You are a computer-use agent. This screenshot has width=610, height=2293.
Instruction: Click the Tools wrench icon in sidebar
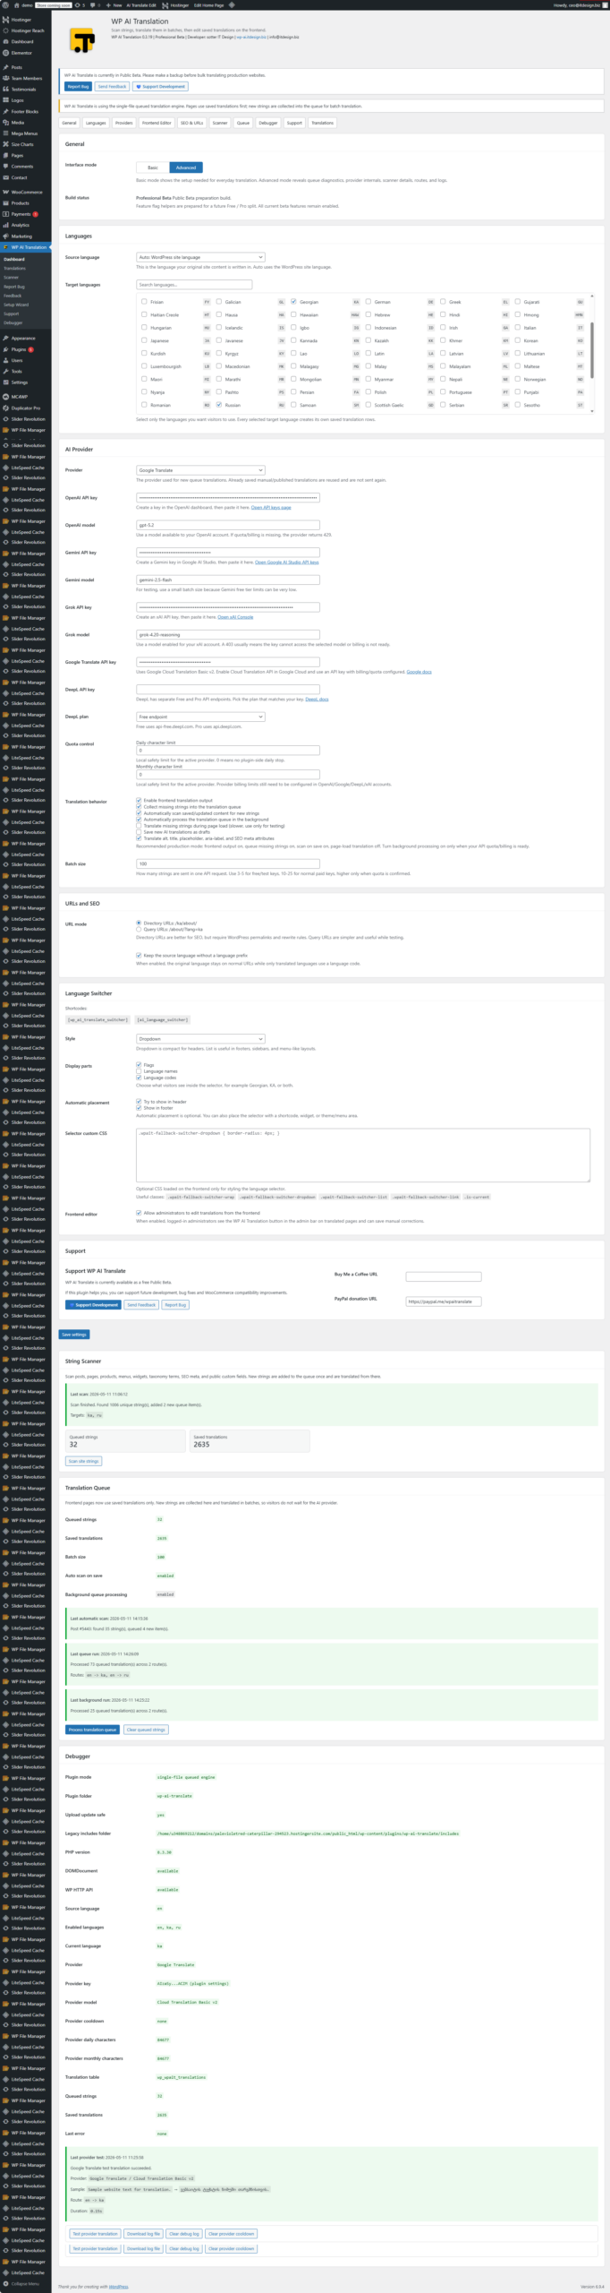pos(5,371)
